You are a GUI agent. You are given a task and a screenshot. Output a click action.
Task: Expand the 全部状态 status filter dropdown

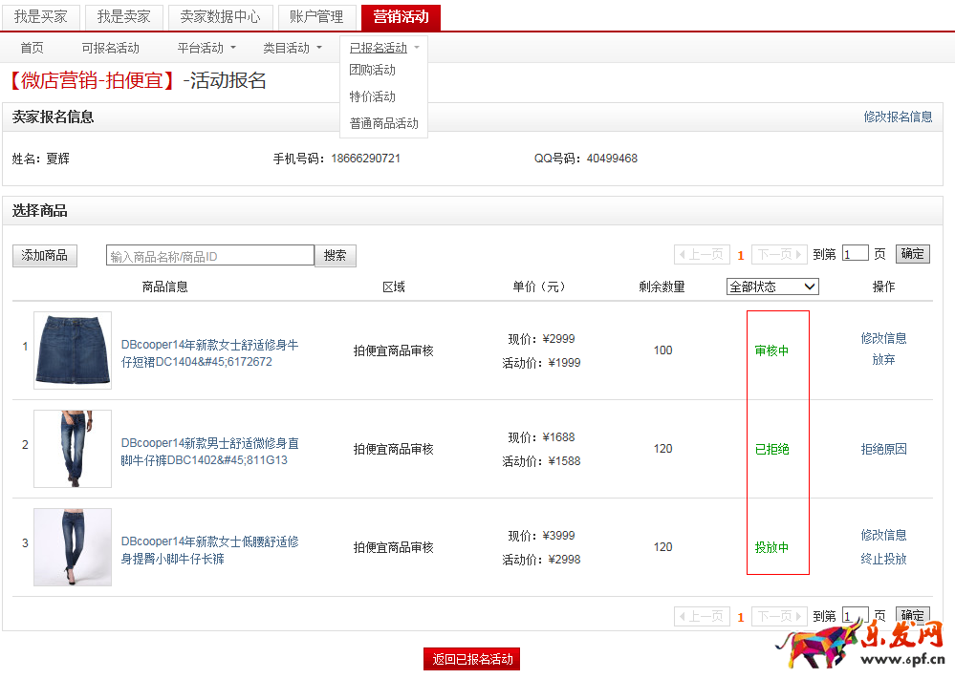point(772,286)
